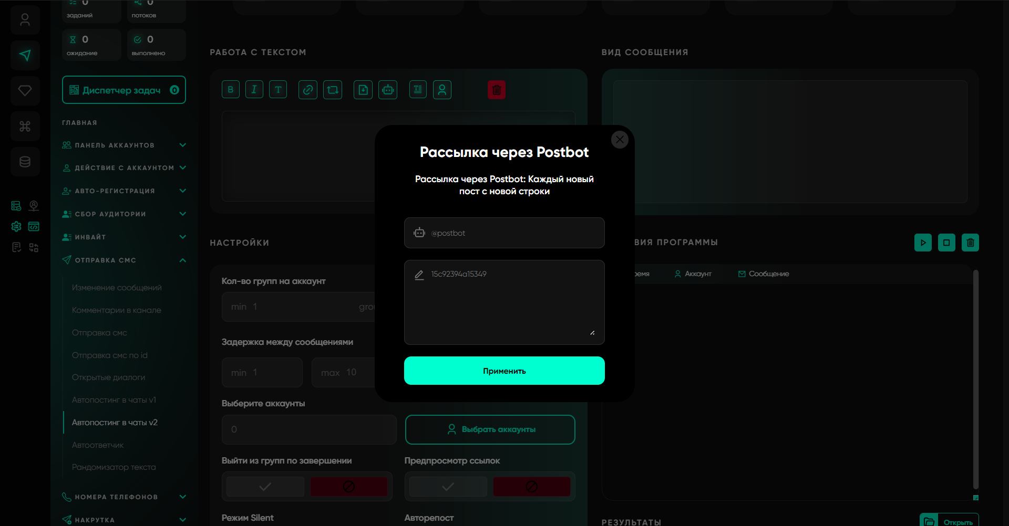Click the red trash delete icon
This screenshot has height=526, width=1009.
tap(496, 90)
